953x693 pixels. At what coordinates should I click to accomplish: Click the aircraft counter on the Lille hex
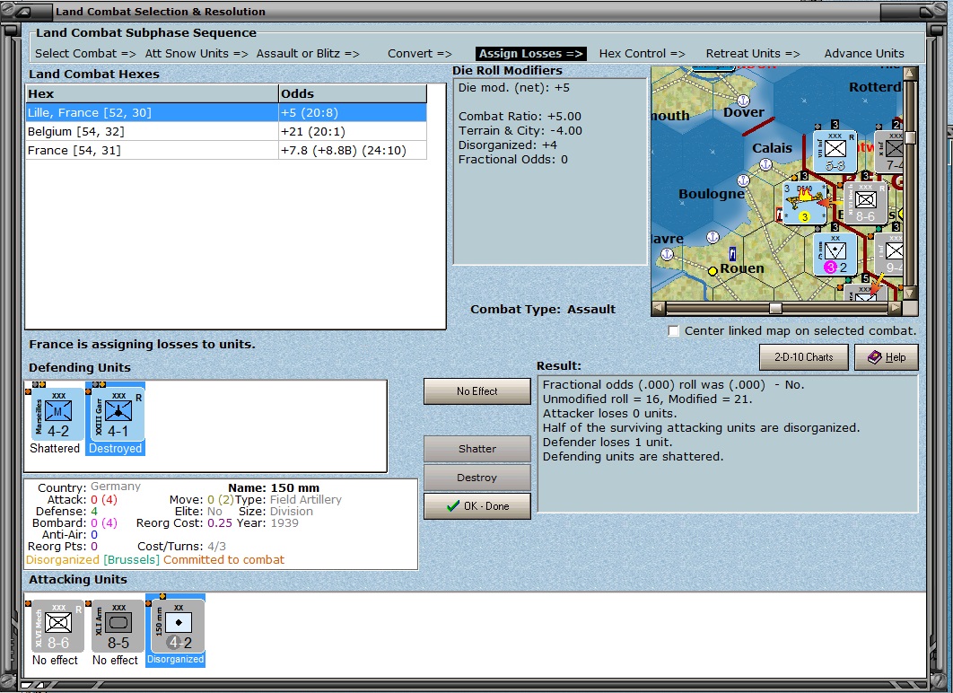pyautogui.click(x=805, y=204)
